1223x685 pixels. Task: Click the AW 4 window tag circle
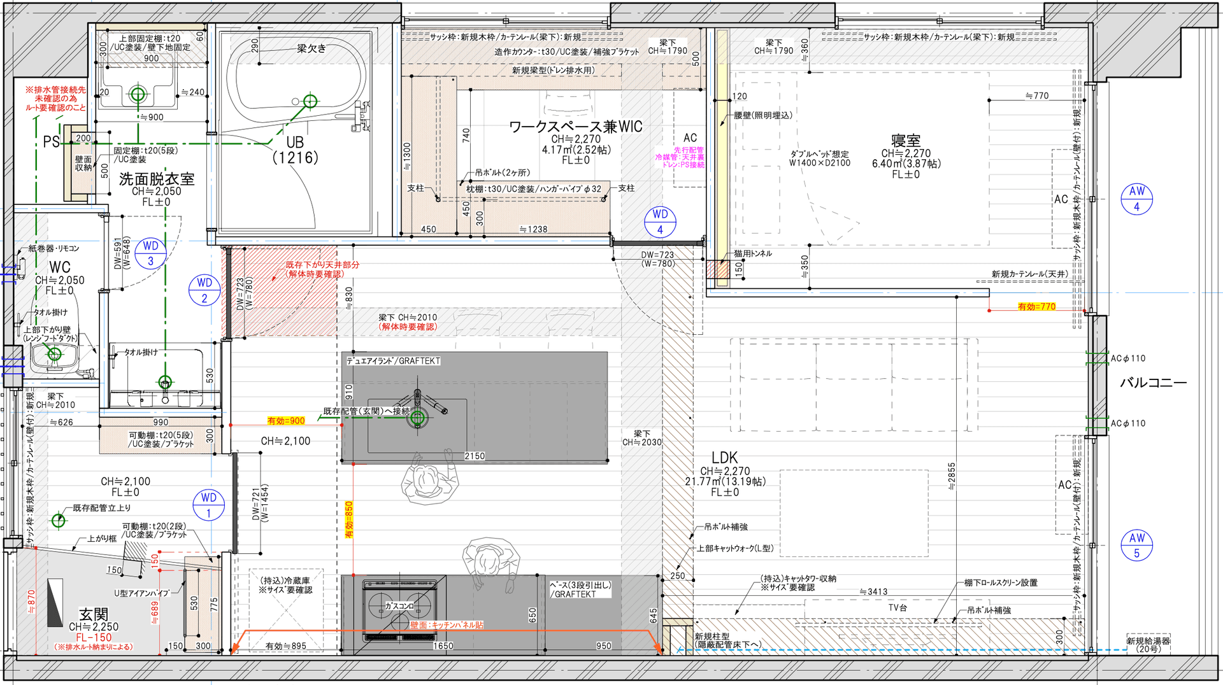1136,199
